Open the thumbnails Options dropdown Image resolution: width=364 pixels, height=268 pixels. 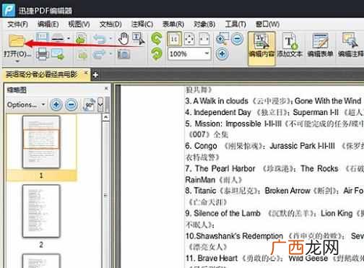tap(26, 105)
